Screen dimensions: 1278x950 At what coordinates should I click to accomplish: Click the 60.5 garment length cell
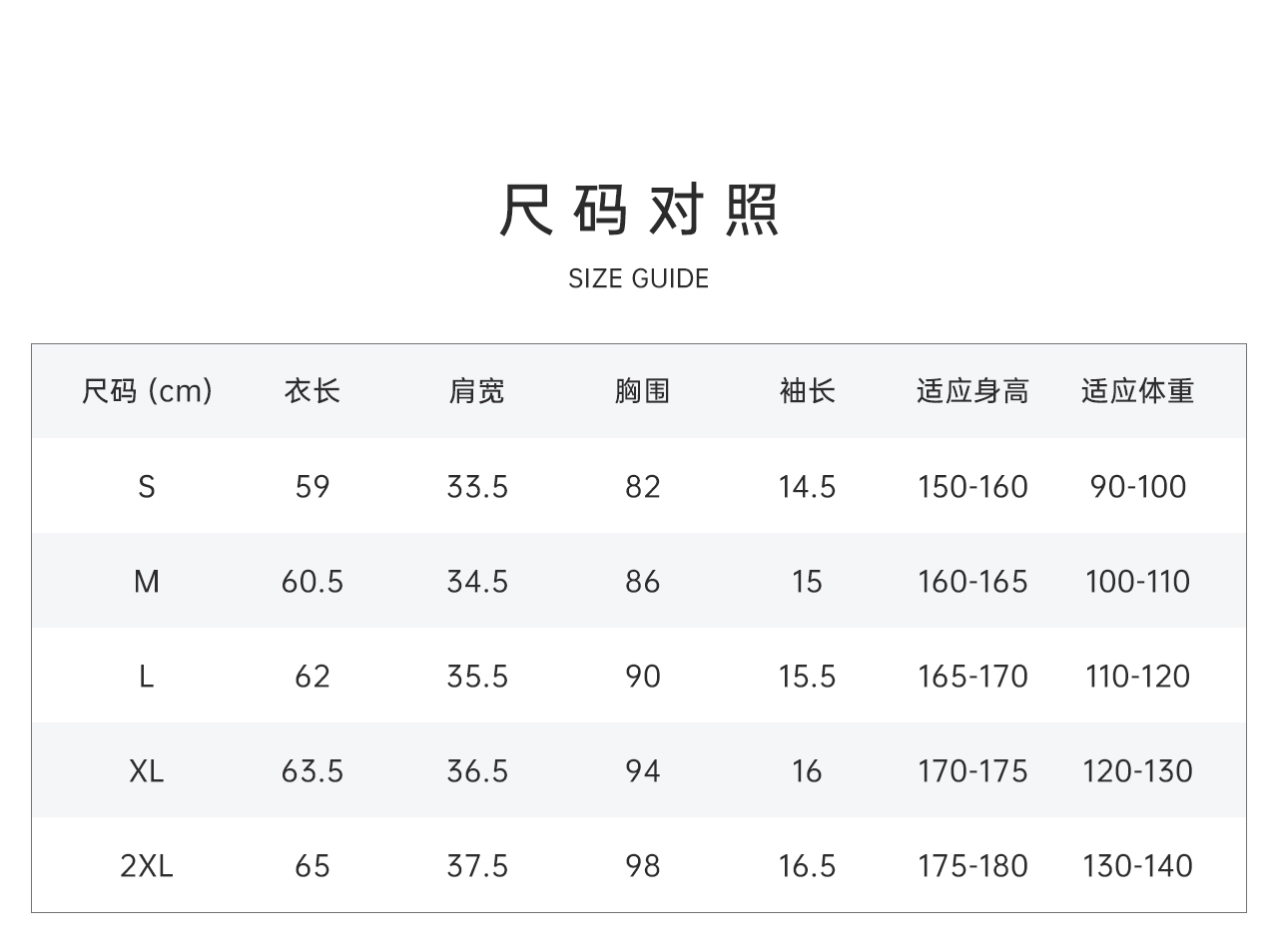(x=313, y=582)
